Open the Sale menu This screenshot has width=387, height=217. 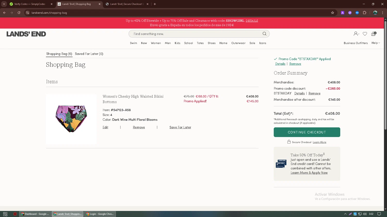pos(252,43)
